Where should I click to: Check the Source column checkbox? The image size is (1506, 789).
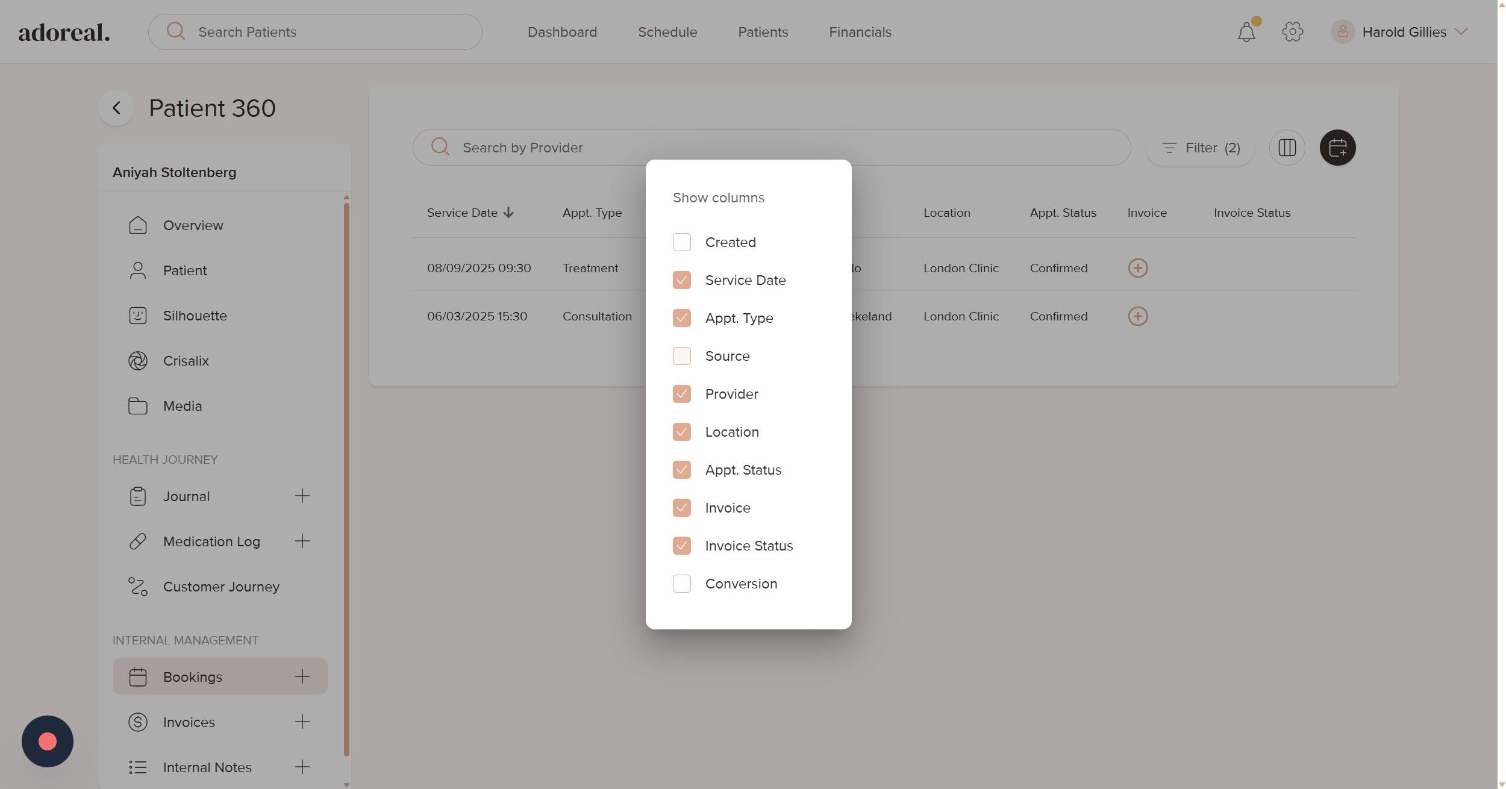point(681,356)
